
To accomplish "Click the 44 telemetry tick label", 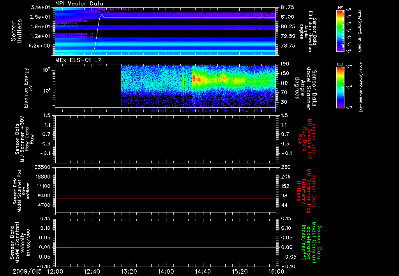I will point(284,205).
